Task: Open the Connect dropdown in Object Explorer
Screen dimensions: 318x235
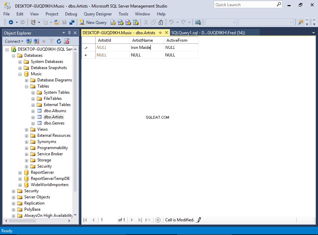Action: pos(14,41)
